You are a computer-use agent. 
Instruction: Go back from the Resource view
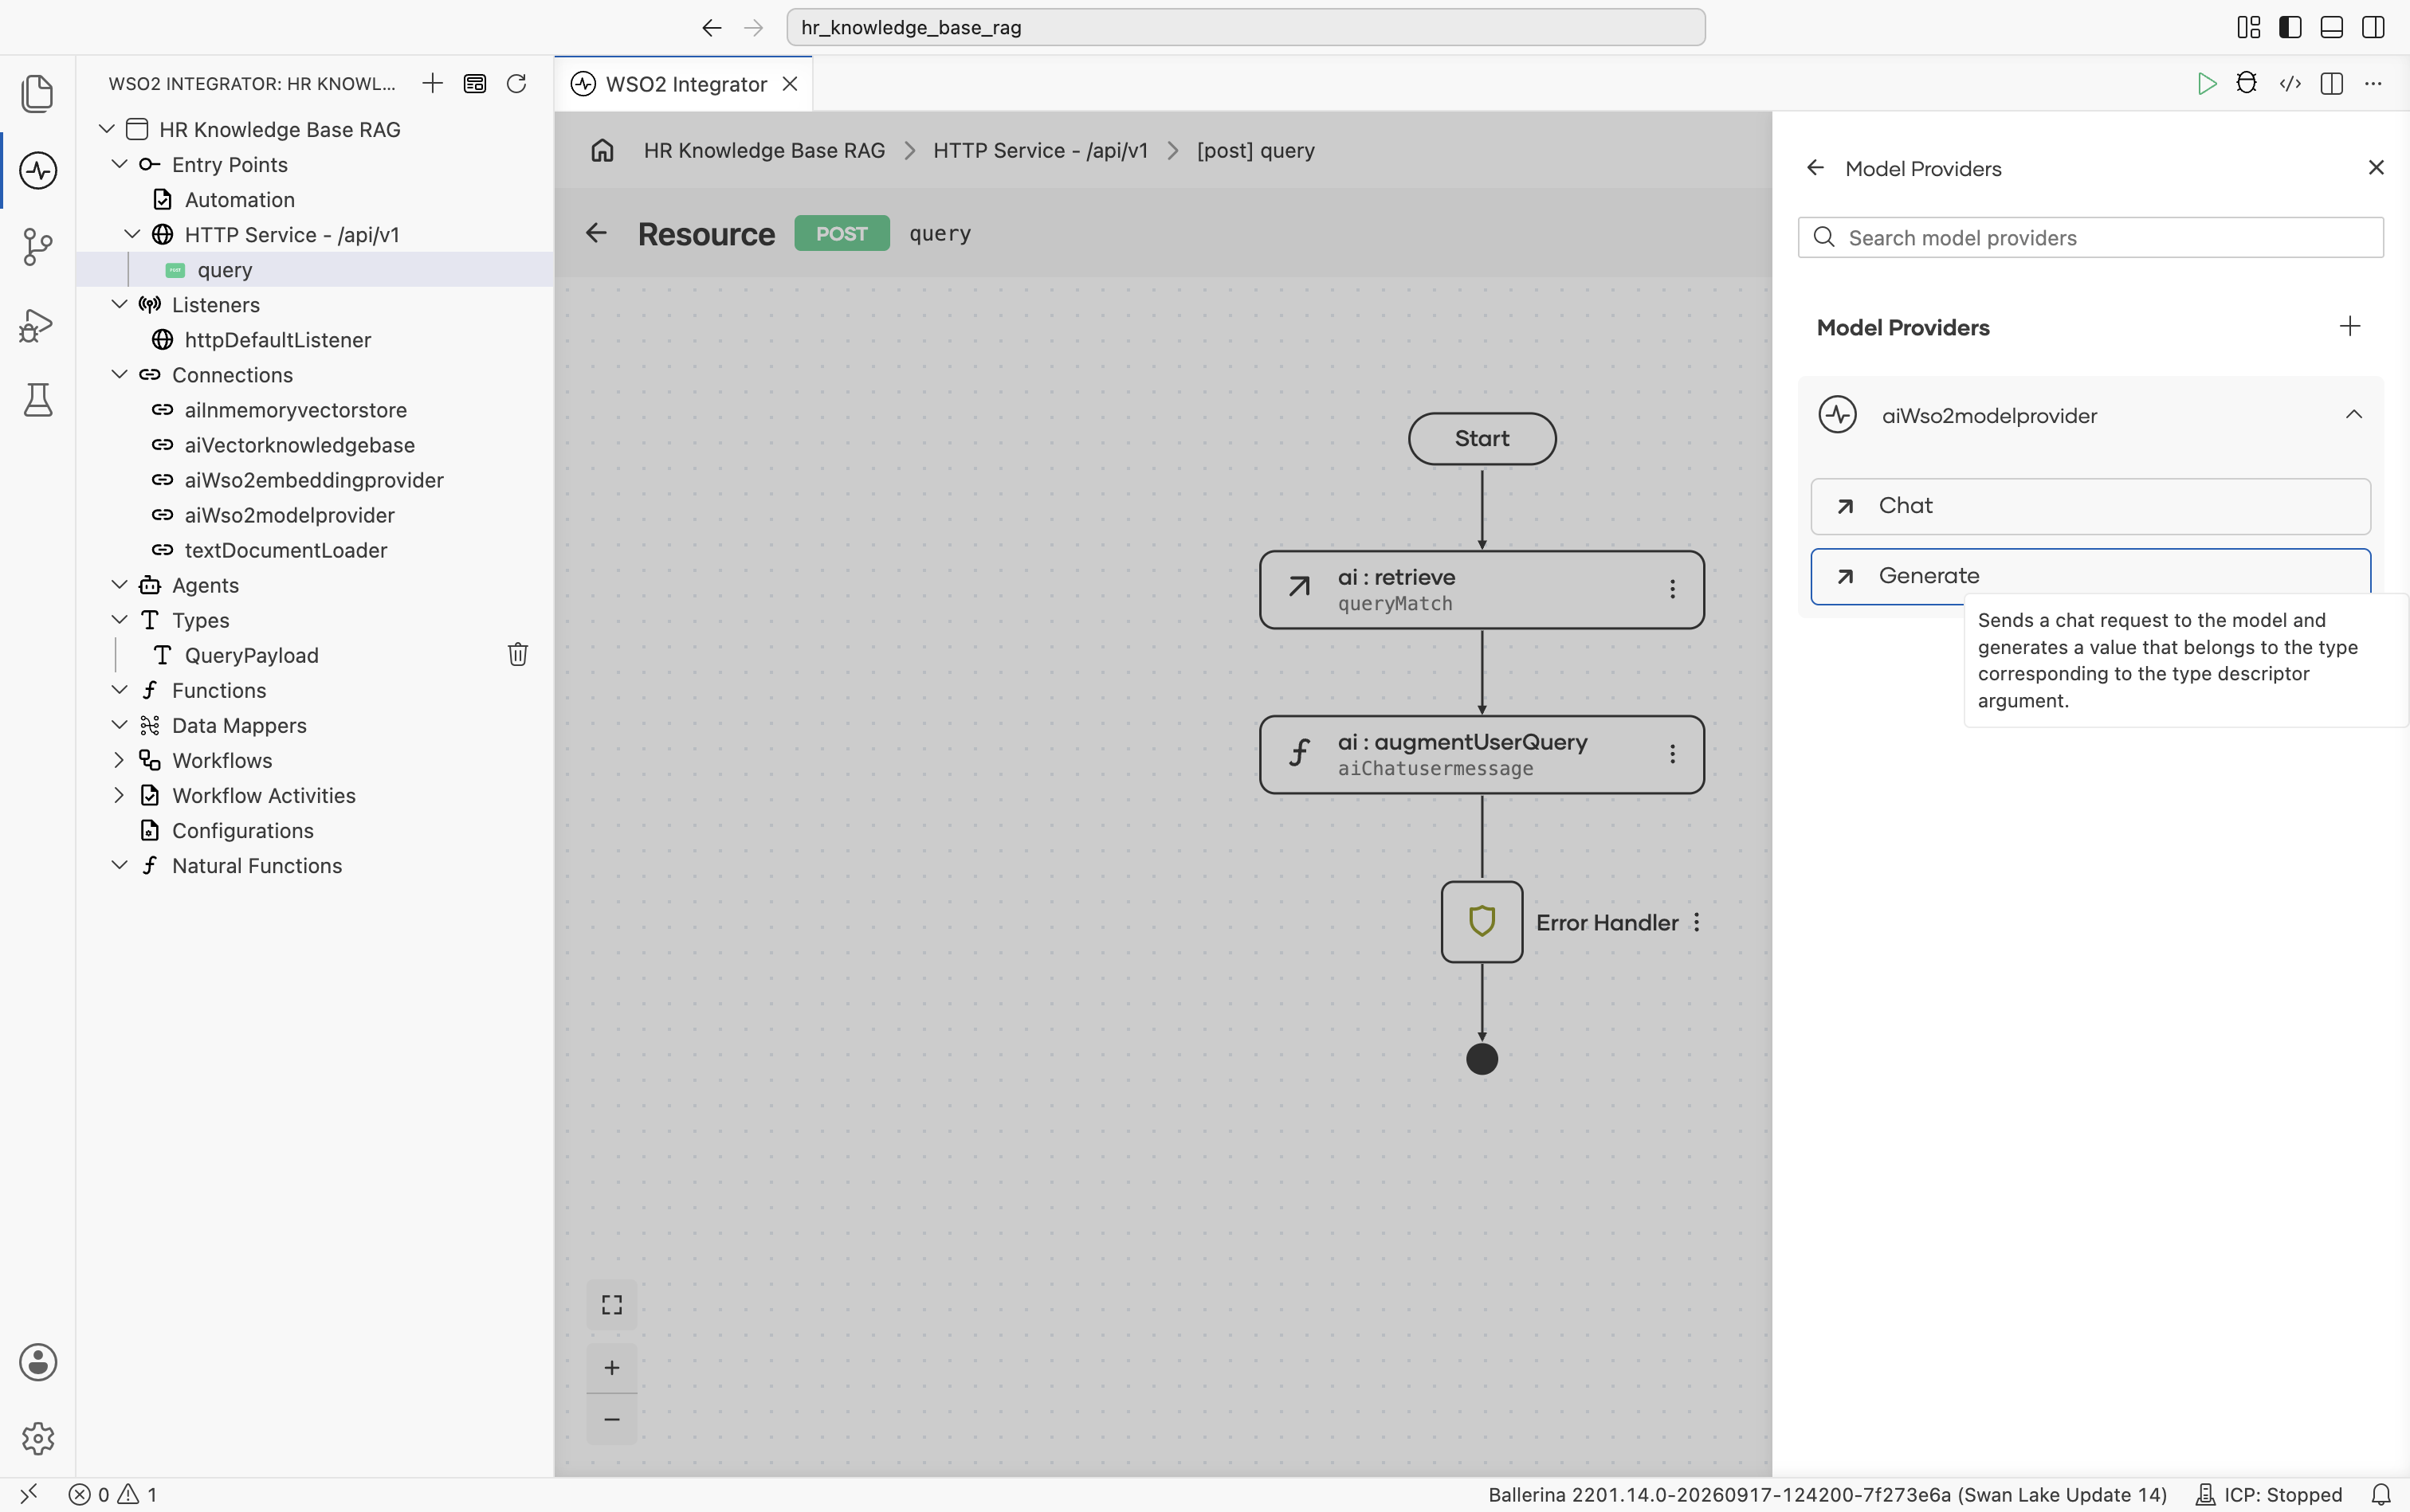(596, 233)
